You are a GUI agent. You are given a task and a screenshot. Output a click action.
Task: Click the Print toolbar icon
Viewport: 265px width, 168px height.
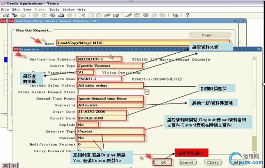click(x=61, y=15)
